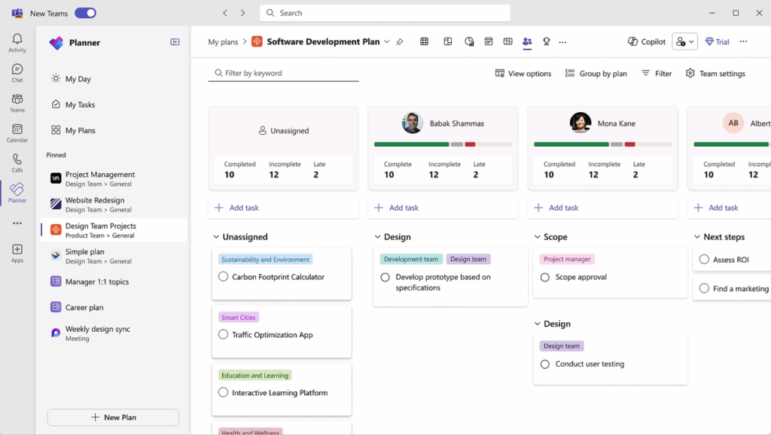Collapse Design group under Babak Shammas

pos(377,237)
